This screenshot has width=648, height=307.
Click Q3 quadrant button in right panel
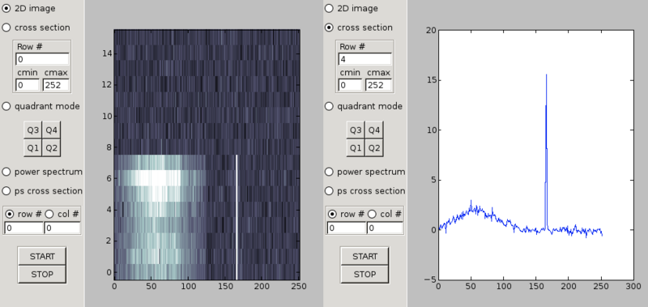tap(356, 130)
